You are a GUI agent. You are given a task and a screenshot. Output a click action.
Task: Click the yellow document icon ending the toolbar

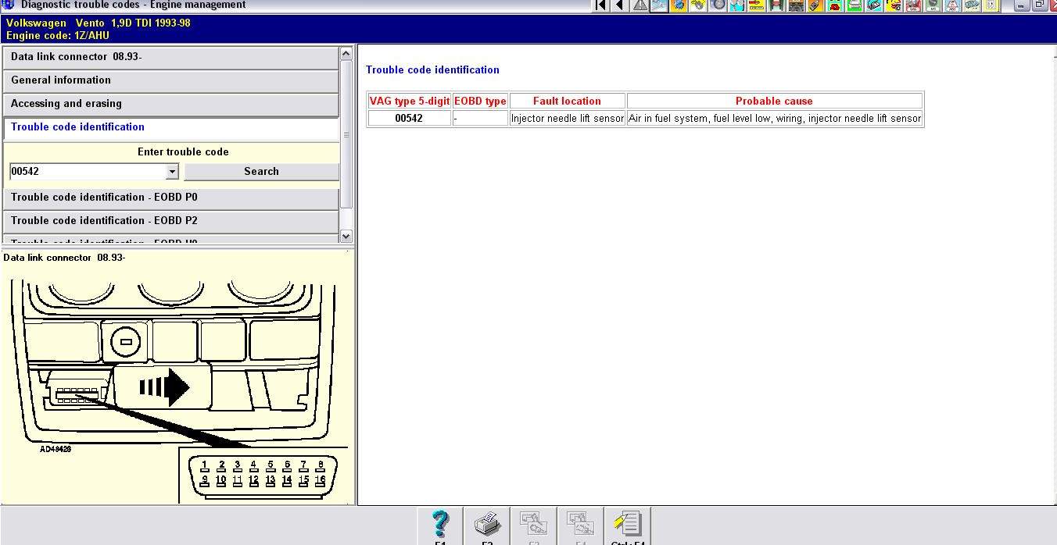pos(991,5)
